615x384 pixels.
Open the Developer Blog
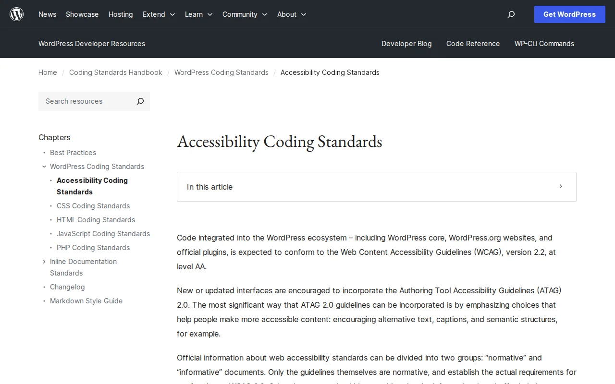406,44
